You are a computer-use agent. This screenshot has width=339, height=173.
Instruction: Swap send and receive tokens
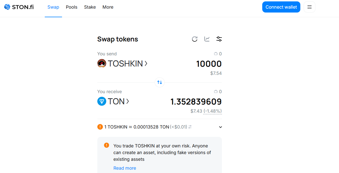[160, 82]
